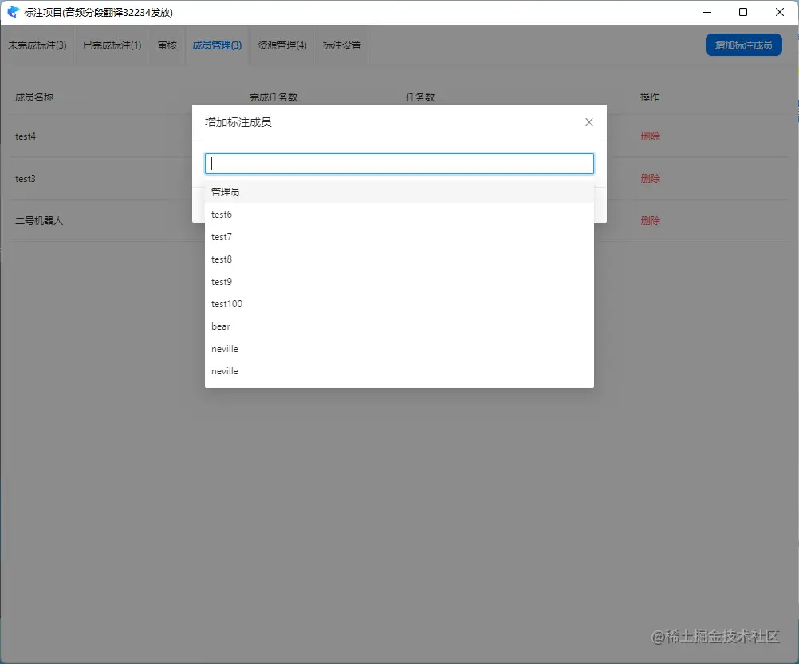Minimize the application window
The height and width of the screenshot is (664, 799).
click(x=707, y=12)
